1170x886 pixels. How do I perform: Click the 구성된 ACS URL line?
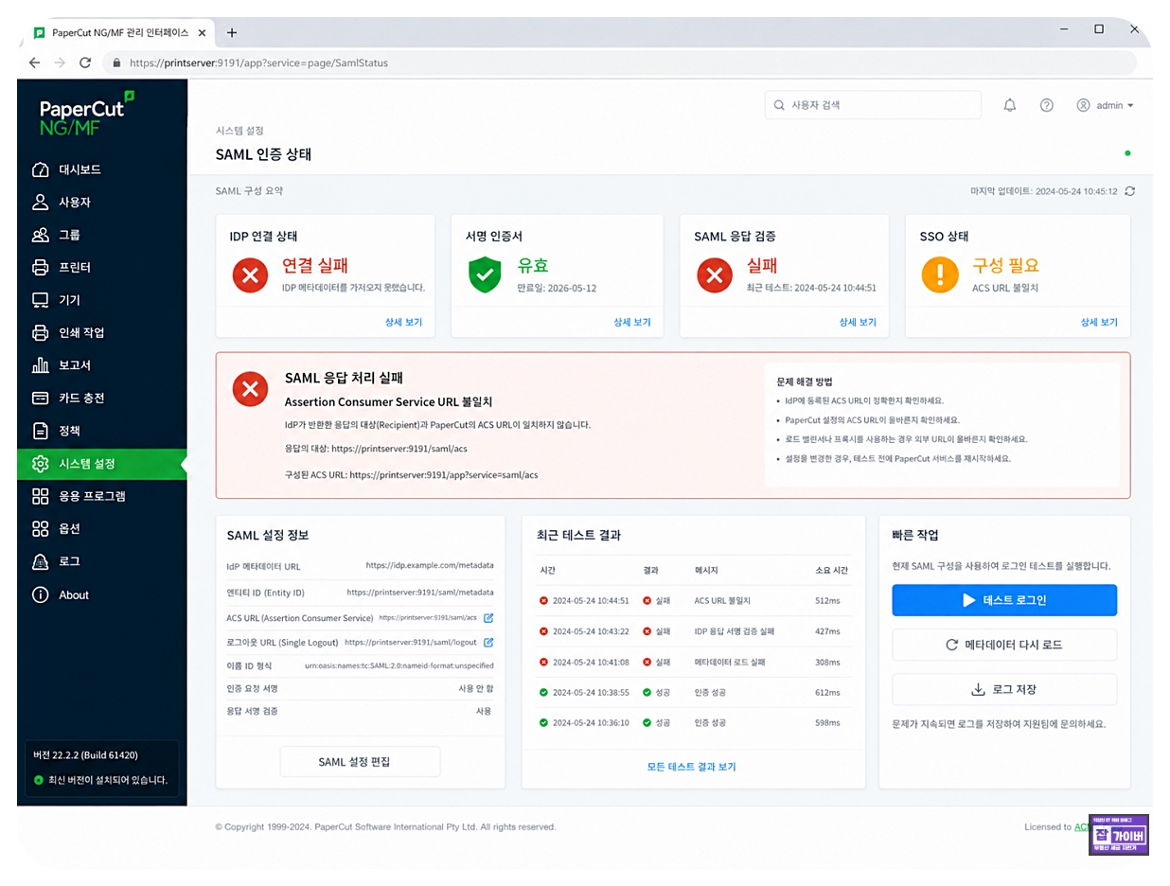click(x=411, y=474)
